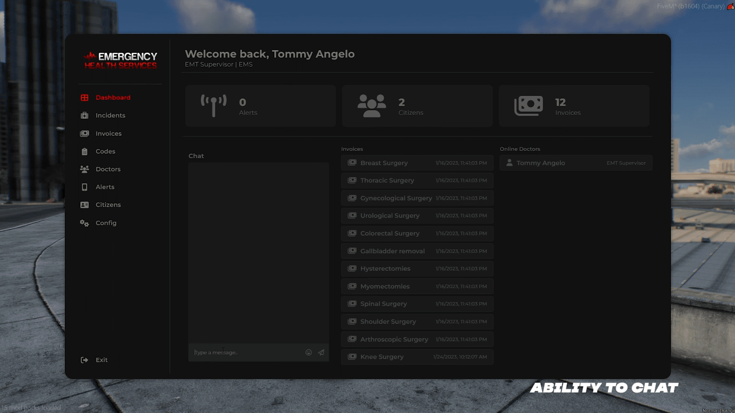735x413 pixels.
Task: Click the Emergency Health Services logo
Action: click(121, 60)
